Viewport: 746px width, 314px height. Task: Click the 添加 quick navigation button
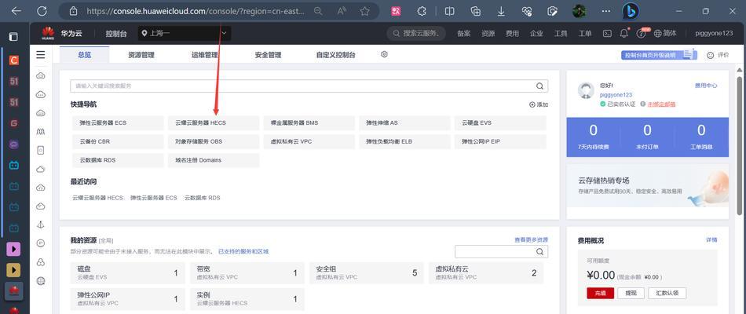pyautogui.click(x=539, y=104)
